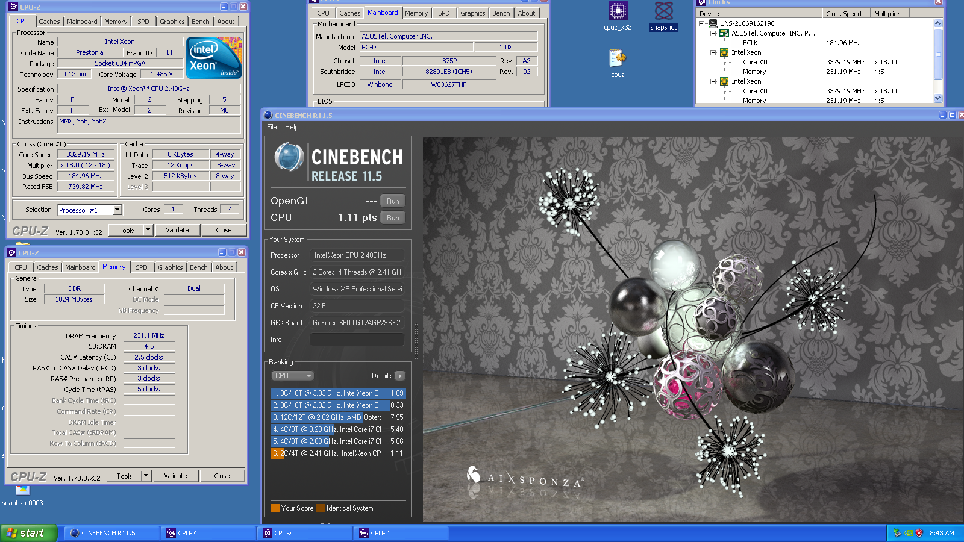Click Close button in Memory CPU-Z window

coord(222,476)
